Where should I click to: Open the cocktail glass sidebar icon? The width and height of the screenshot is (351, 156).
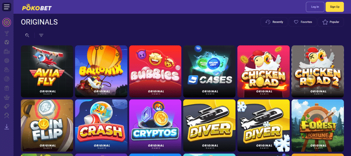[7, 34]
